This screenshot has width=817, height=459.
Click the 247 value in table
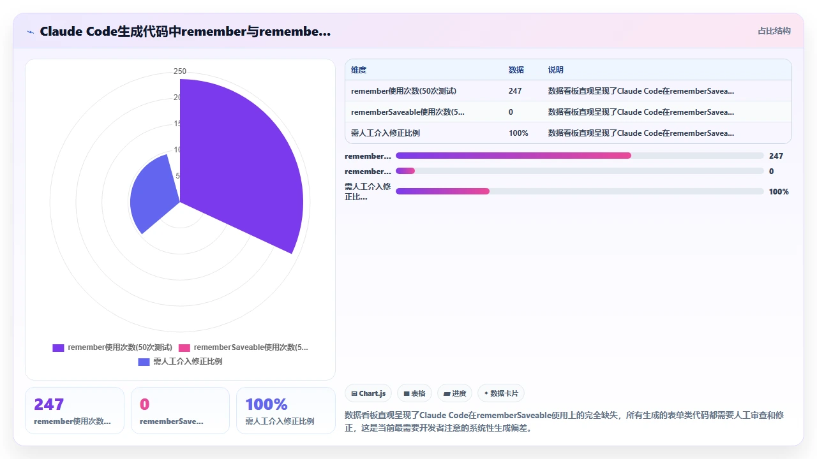pyautogui.click(x=515, y=91)
